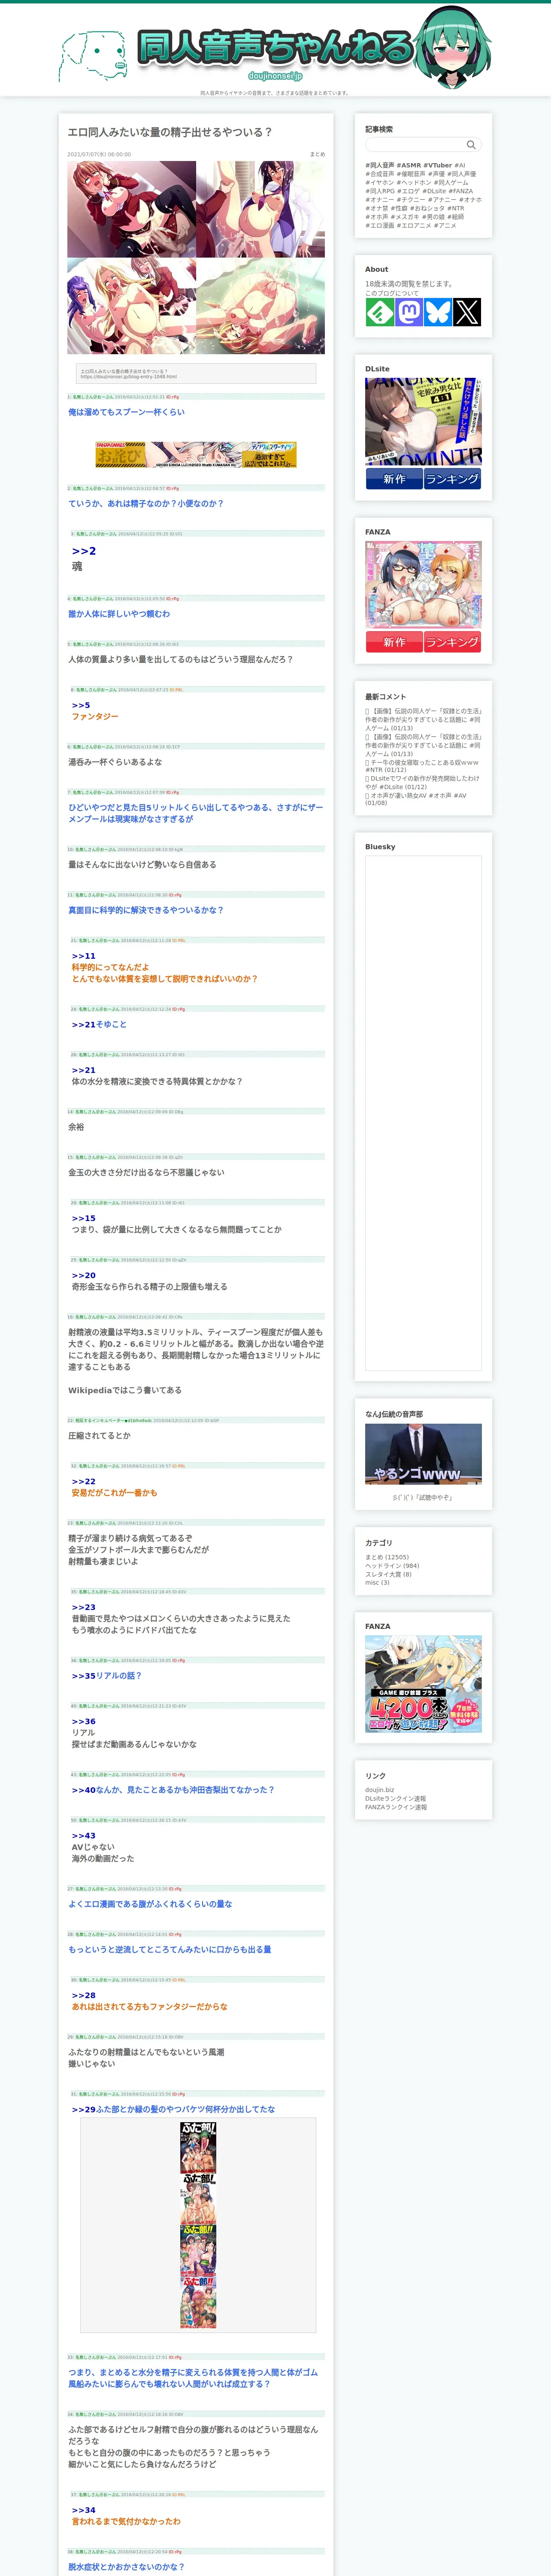The height and width of the screenshot is (2576, 551).
Task: Select the #同人声優 tag
Action: (462, 174)
